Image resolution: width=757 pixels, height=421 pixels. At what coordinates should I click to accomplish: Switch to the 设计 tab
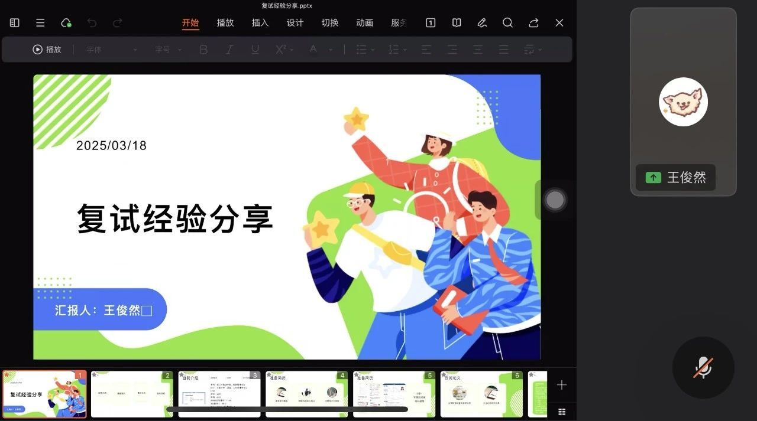(x=295, y=22)
